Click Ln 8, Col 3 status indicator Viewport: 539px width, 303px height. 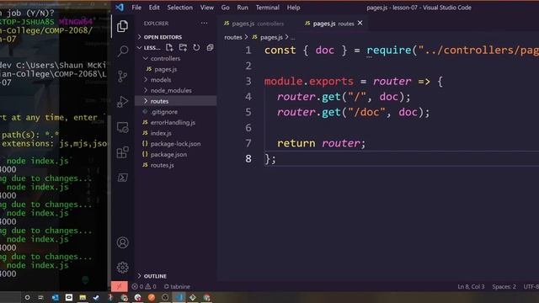[x=471, y=286]
